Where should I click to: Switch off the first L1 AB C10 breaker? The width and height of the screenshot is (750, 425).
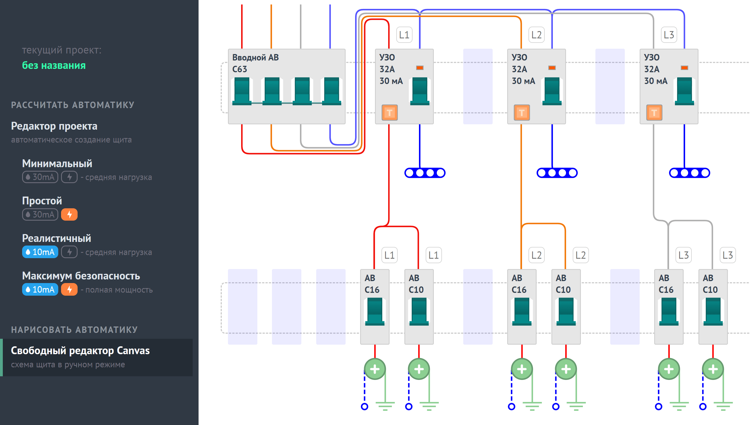tap(419, 311)
